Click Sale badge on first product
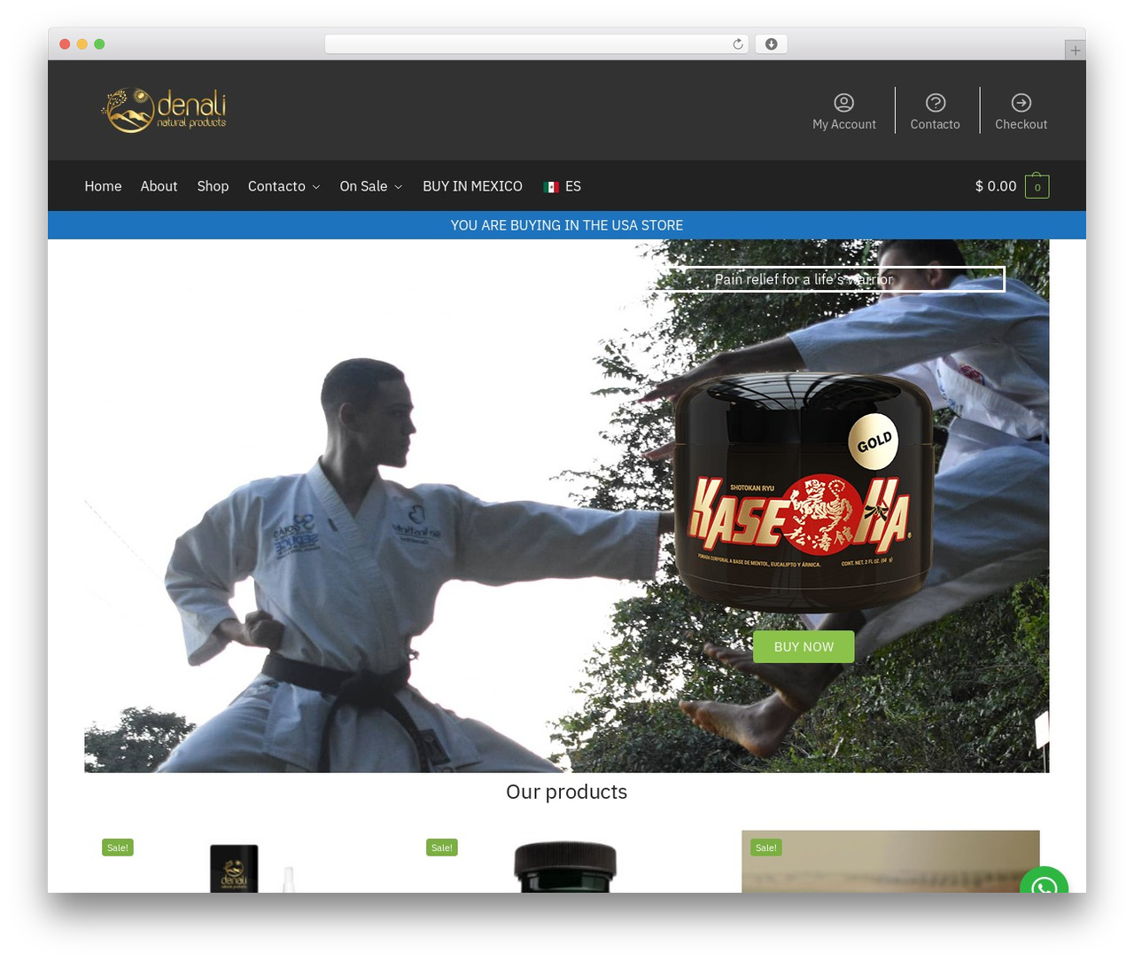This screenshot has height=961, width=1134. pyautogui.click(x=118, y=848)
